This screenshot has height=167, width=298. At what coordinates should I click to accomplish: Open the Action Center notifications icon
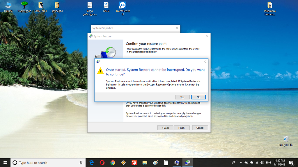point(291,163)
